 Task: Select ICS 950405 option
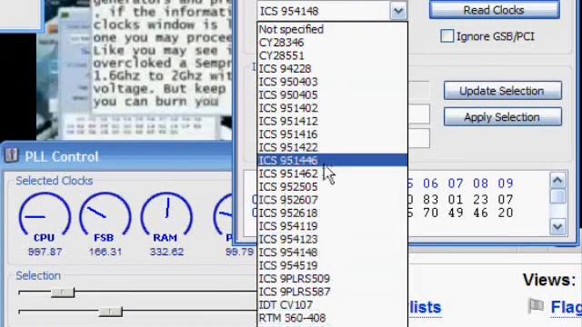332,94
